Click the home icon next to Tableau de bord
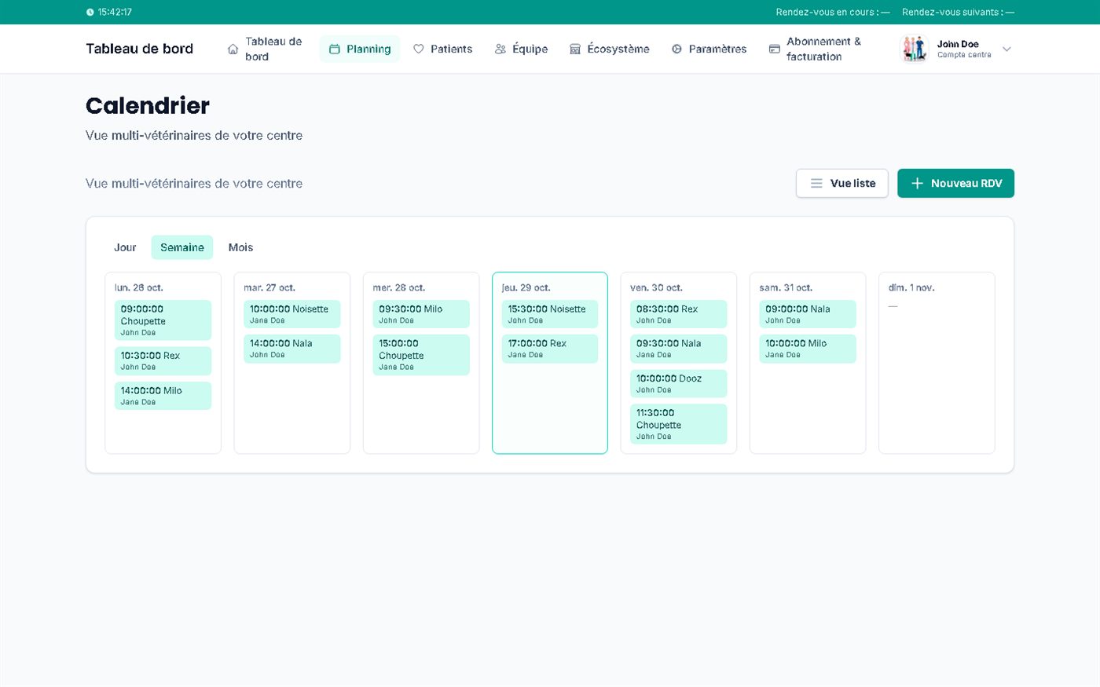The width and height of the screenshot is (1100, 687). (x=233, y=49)
